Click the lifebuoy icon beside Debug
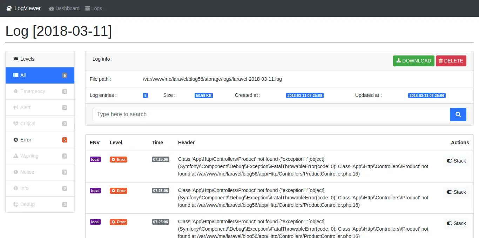Viewport: 479px width, 238px height. click(16, 204)
